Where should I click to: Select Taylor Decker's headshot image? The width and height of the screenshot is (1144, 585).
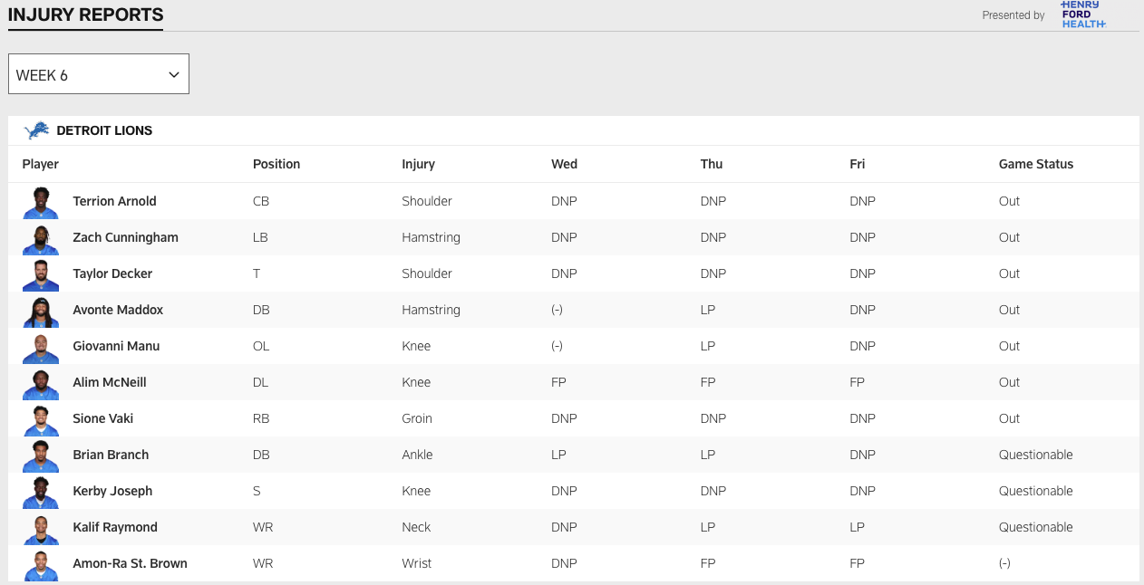pos(40,274)
